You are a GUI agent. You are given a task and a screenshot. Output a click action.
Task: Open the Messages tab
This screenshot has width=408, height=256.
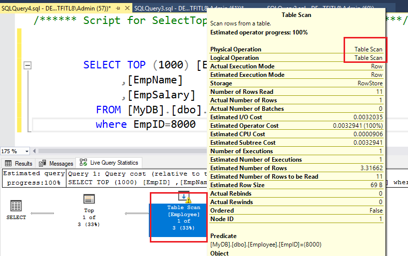pos(56,164)
